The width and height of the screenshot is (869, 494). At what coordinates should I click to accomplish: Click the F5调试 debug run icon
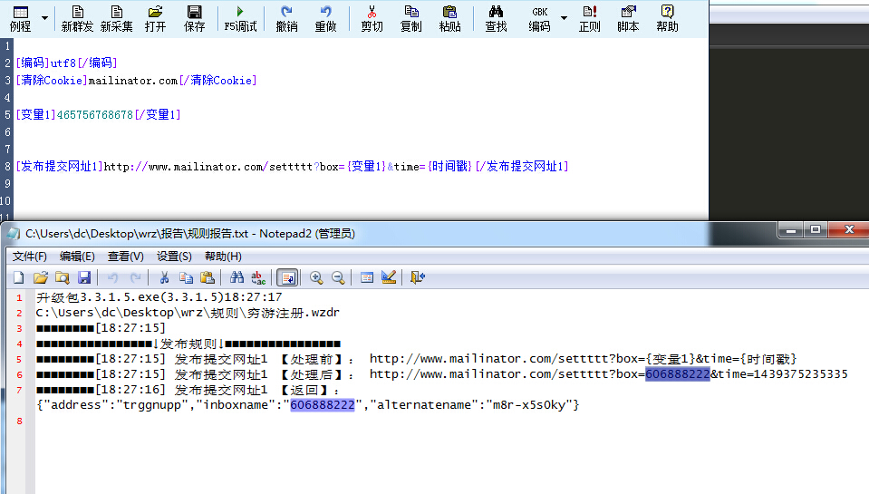tap(240, 18)
